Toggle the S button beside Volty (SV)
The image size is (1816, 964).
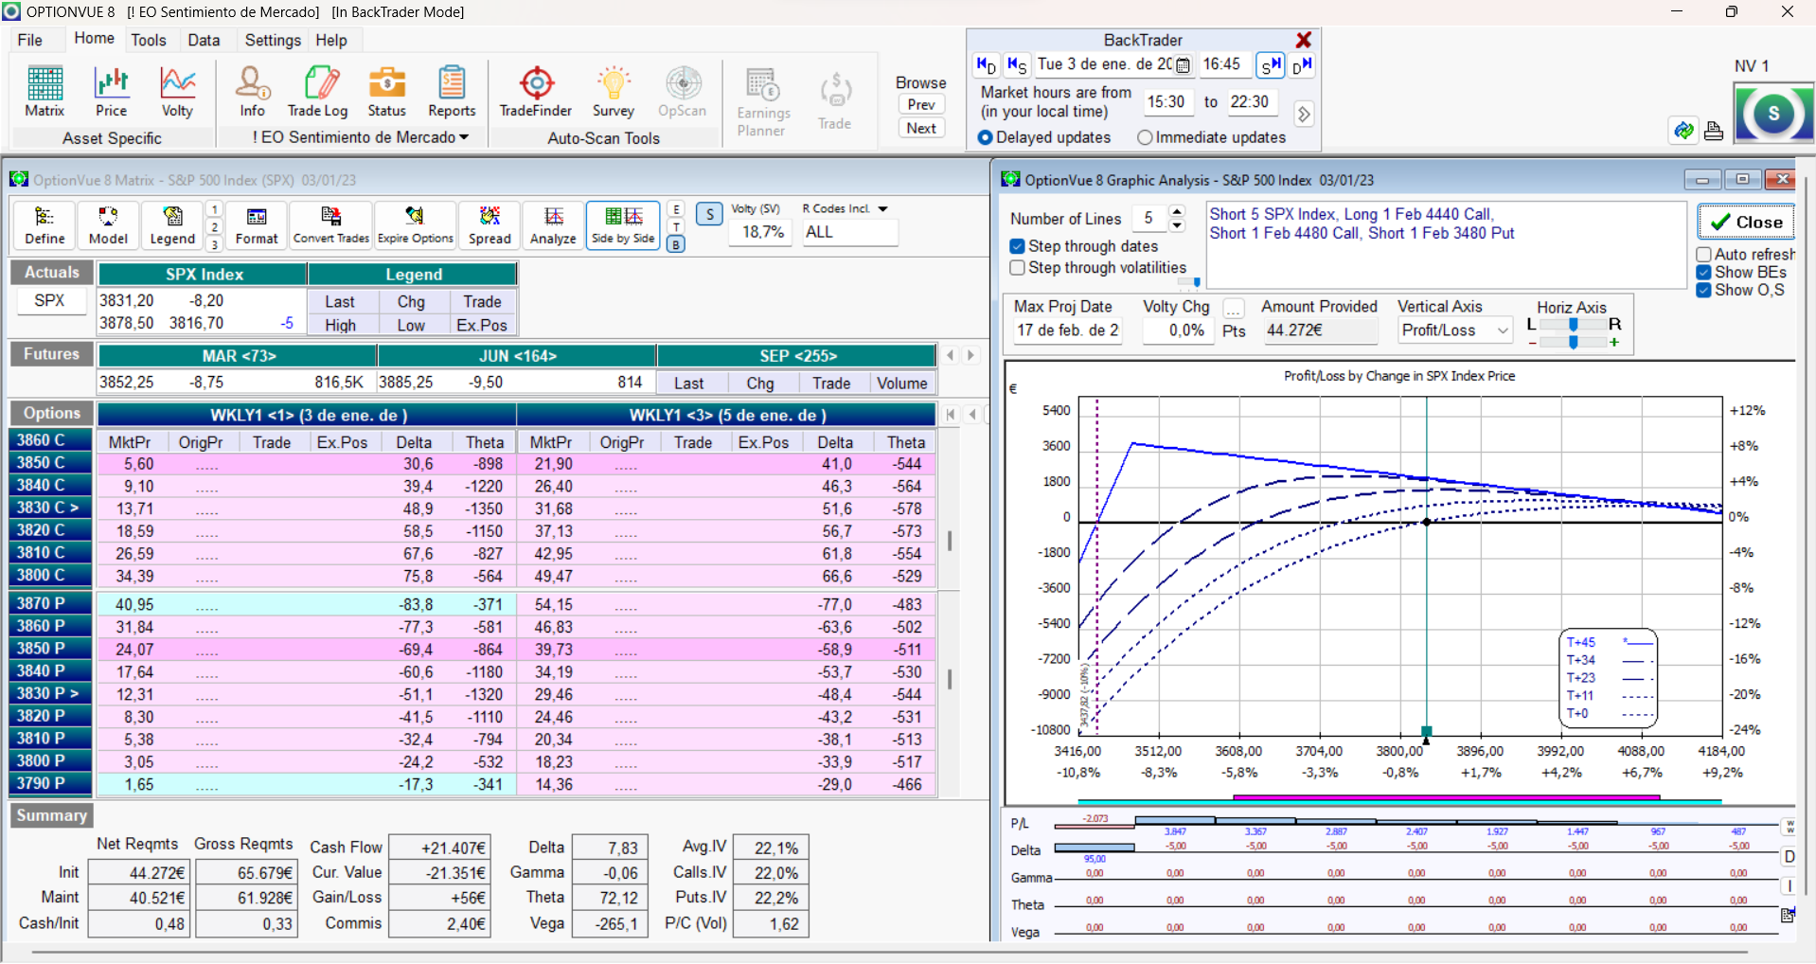[x=709, y=214]
